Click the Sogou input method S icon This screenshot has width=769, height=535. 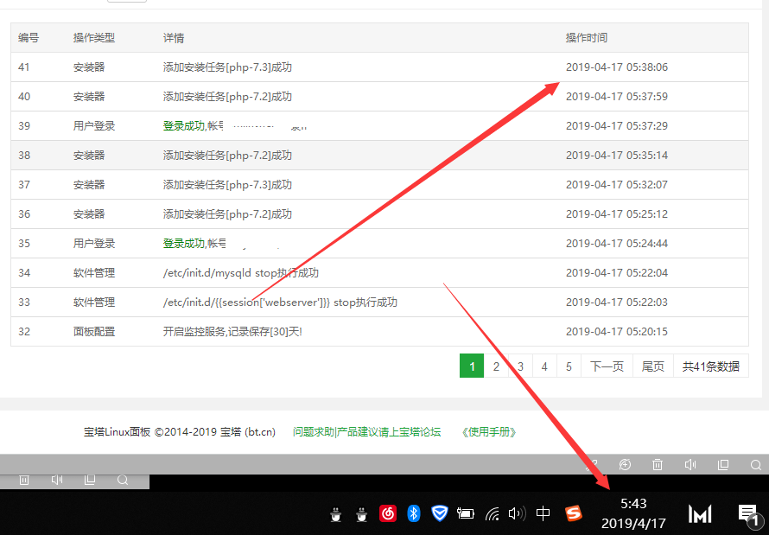click(574, 513)
